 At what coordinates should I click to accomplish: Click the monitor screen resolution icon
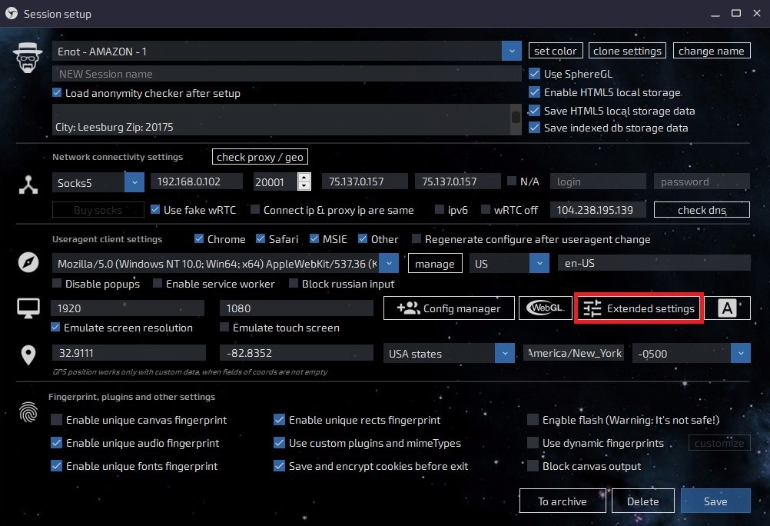click(28, 308)
